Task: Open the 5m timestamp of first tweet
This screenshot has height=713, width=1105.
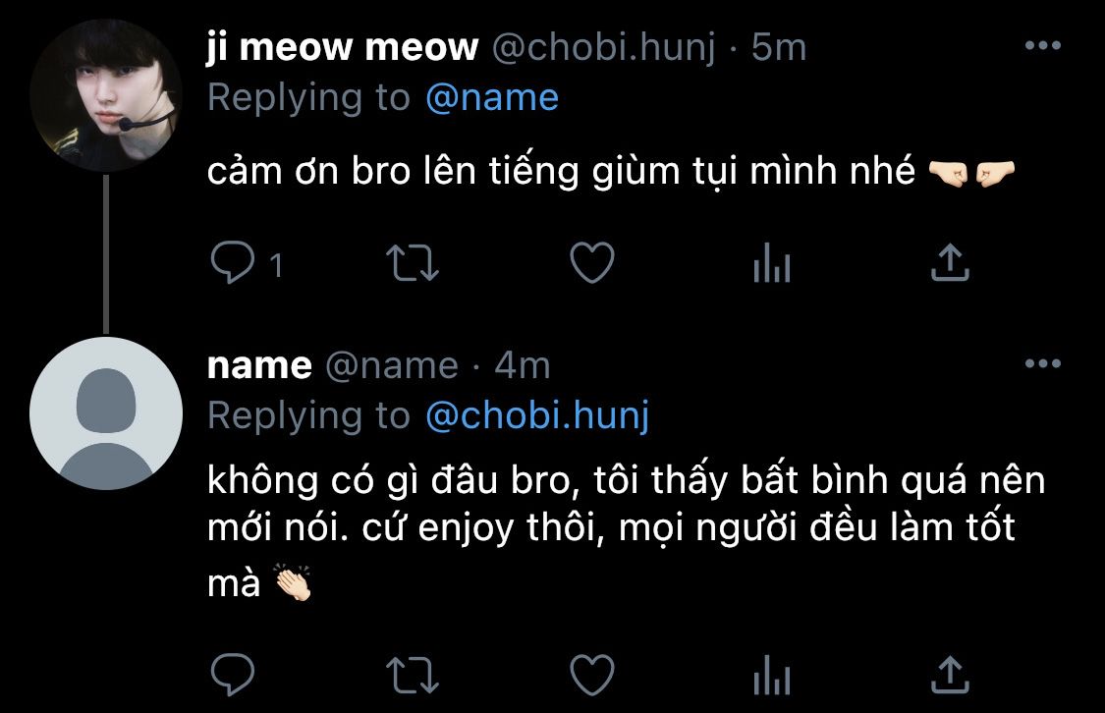Action: coord(779,47)
